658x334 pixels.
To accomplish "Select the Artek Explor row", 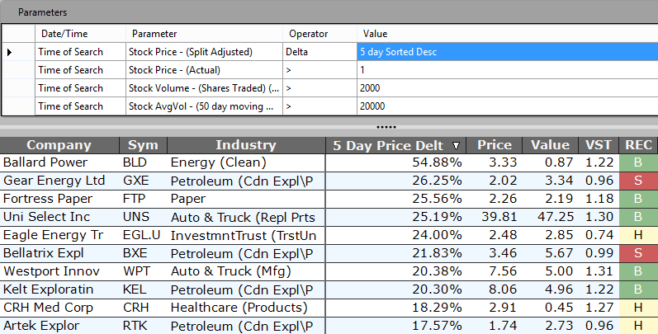I will click(x=329, y=326).
